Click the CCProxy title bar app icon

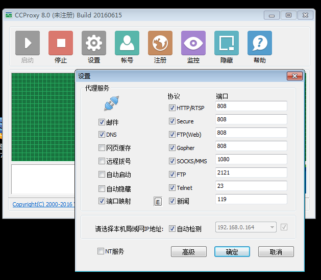[9, 15]
